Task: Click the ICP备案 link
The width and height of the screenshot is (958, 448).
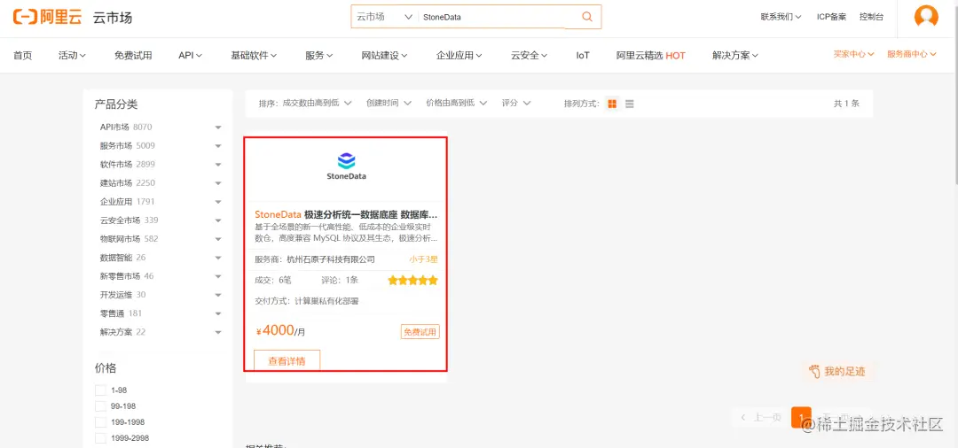Action: (831, 17)
